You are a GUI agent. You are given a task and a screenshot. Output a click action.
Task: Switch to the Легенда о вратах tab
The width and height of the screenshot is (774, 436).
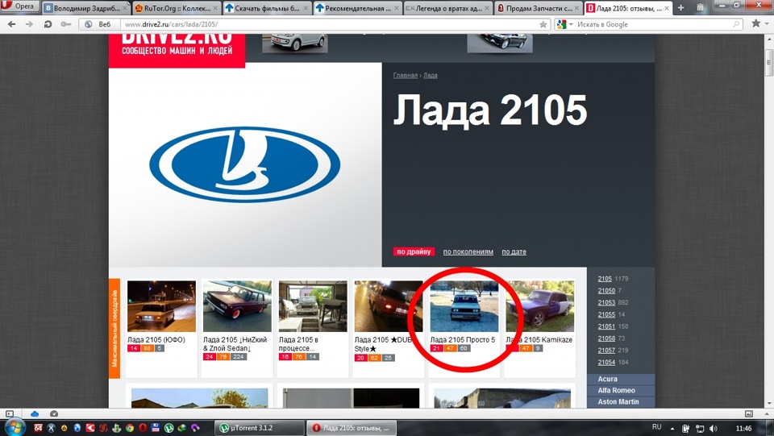click(447, 8)
